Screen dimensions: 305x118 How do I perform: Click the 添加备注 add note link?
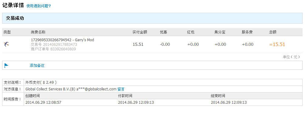click(x=37, y=66)
